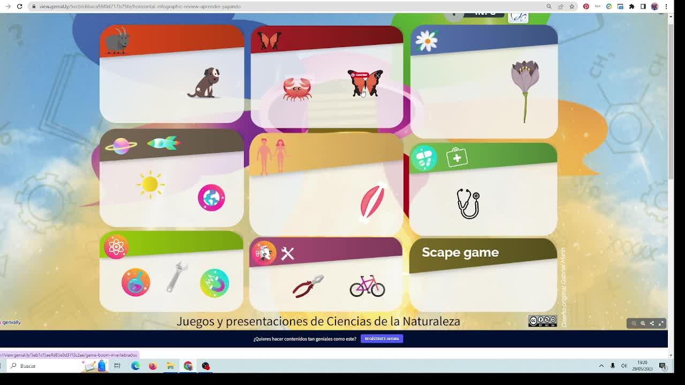Open the red muscle activity icon
The image size is (685, 385).
click(372, 201)
